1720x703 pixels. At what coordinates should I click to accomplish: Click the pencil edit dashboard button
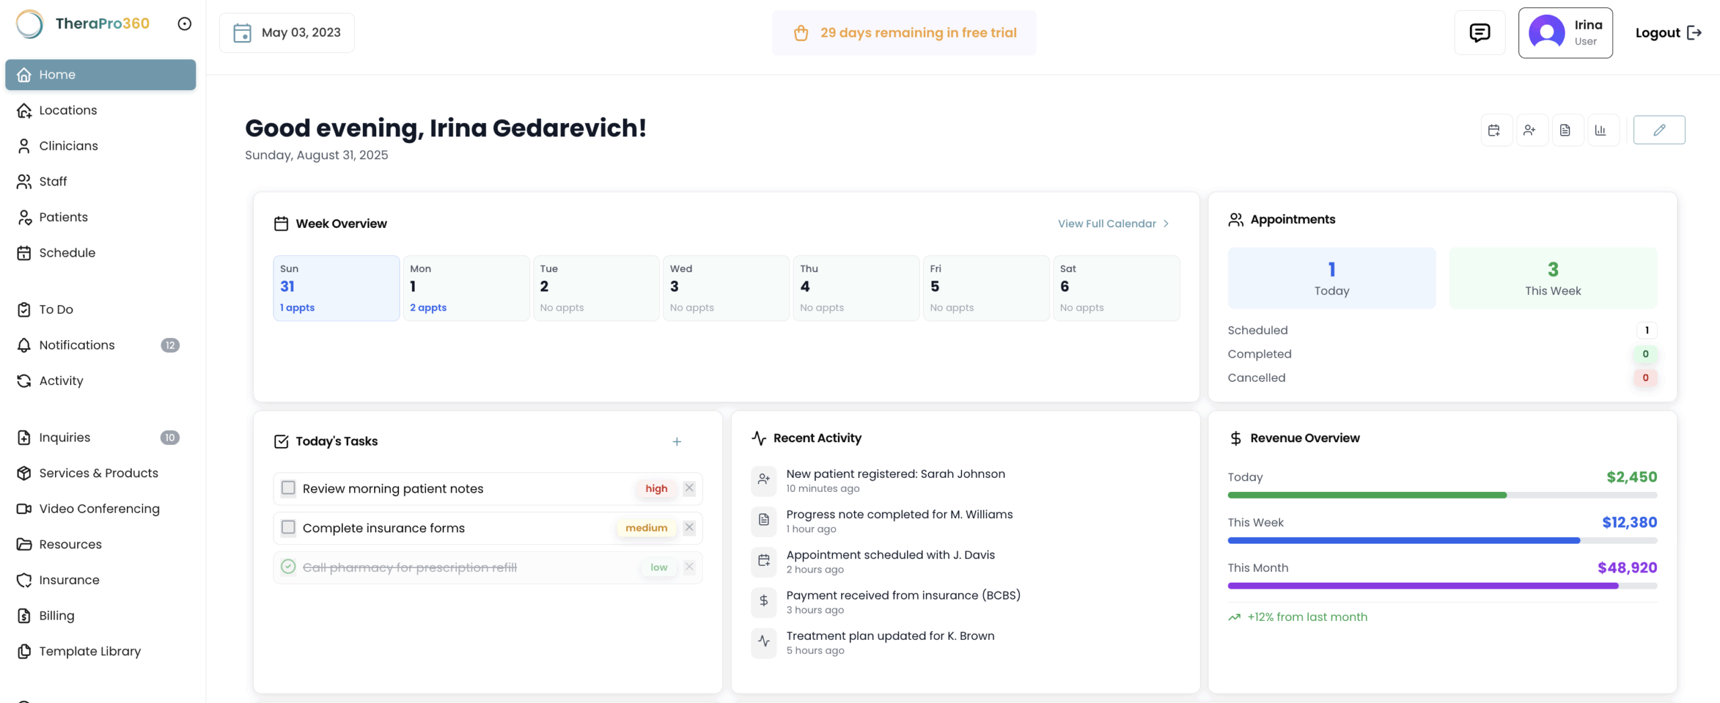click(x=1659, y=130)
